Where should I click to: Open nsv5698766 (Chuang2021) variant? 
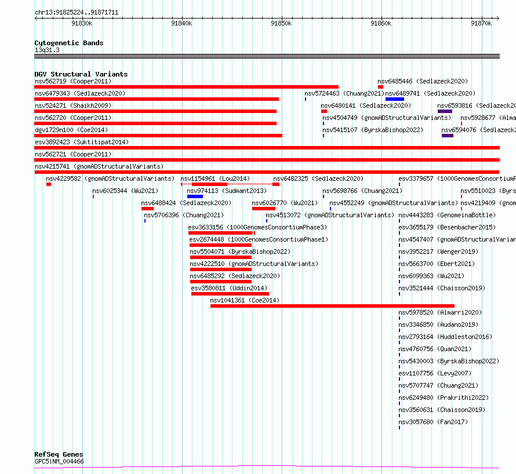click(362, 191)
